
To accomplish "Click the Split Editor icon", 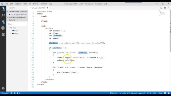I will (165, 8).
